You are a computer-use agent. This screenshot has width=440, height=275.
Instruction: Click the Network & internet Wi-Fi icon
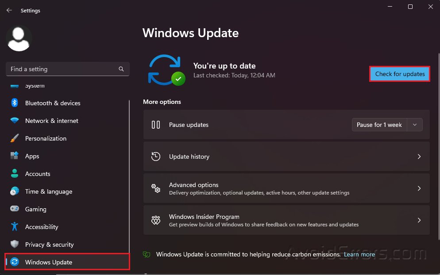15,121
